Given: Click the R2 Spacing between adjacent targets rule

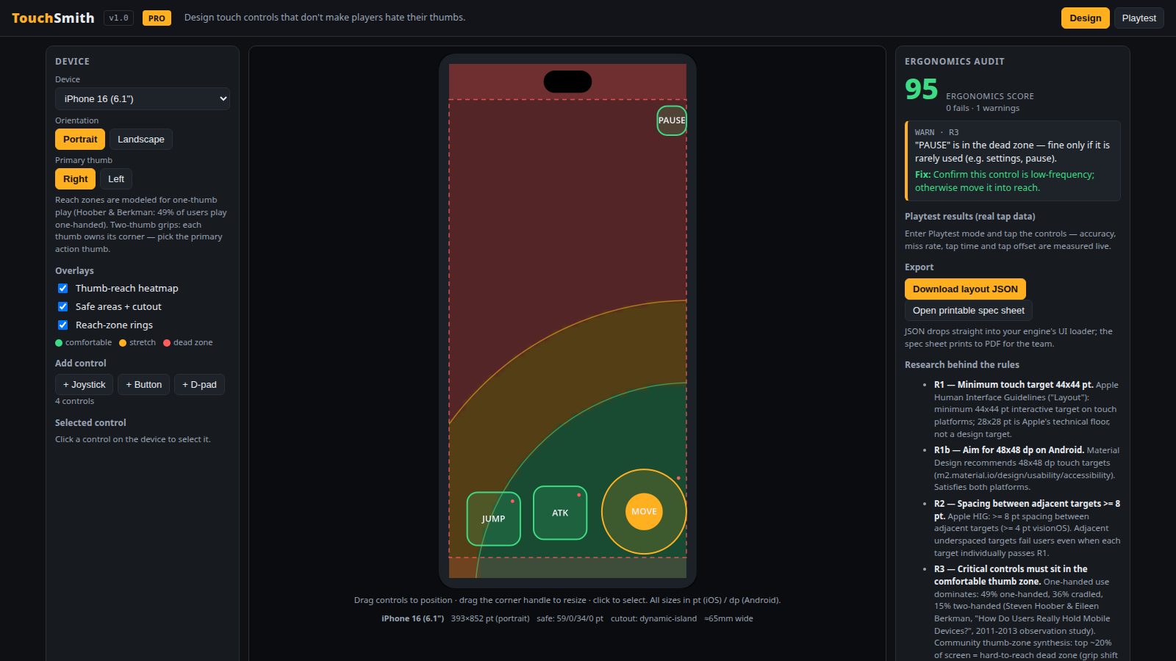Looking at the screenshot, I should tap(1027, 528).
